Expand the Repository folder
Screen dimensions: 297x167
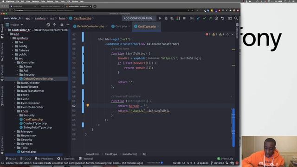(x=15, y=135)
